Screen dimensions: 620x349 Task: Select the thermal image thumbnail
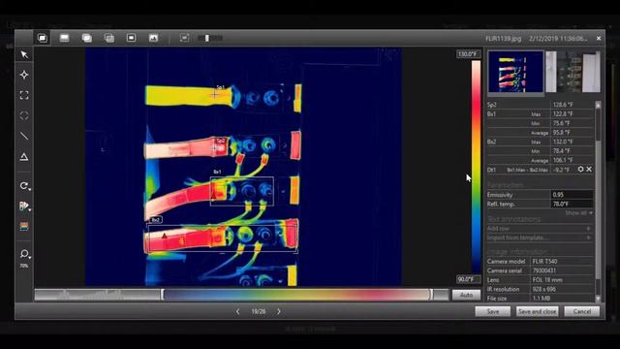coord(515,72)
